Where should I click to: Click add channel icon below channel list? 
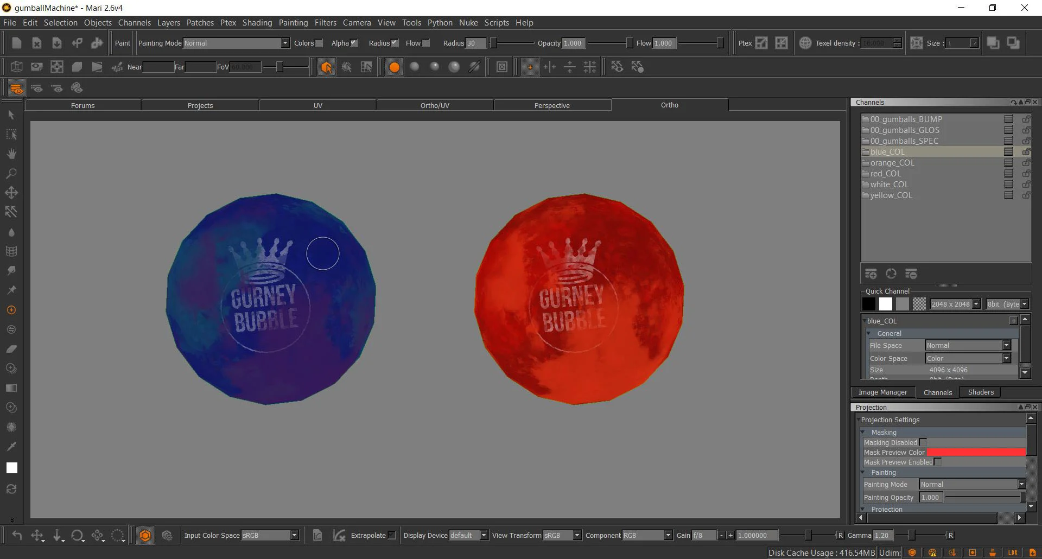click(871, 274)
